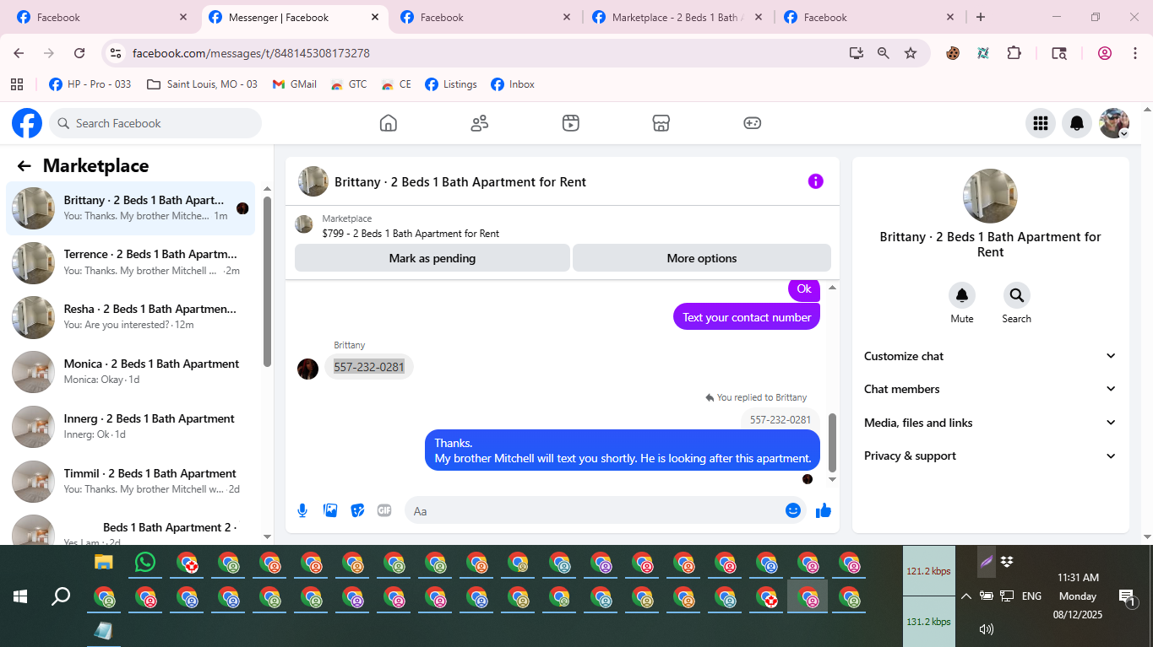Open the Innerg conversation

click(131, 427)
